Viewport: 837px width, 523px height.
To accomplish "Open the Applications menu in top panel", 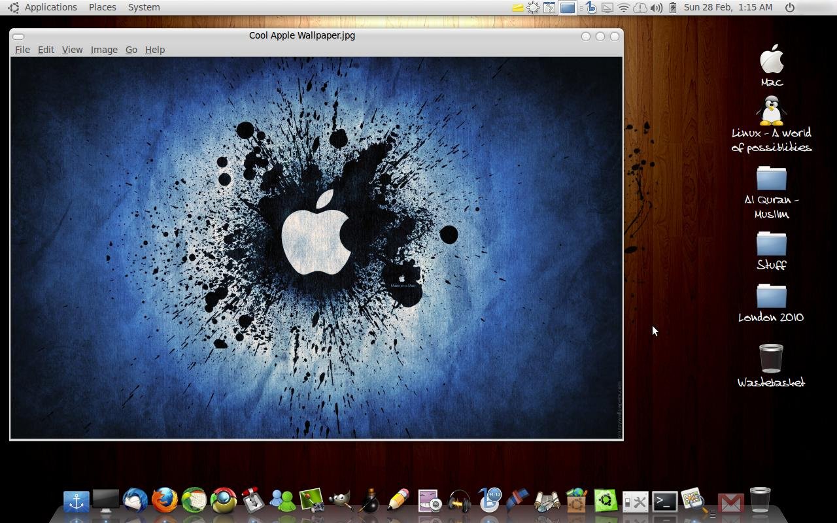I will (x=50, y=7).
